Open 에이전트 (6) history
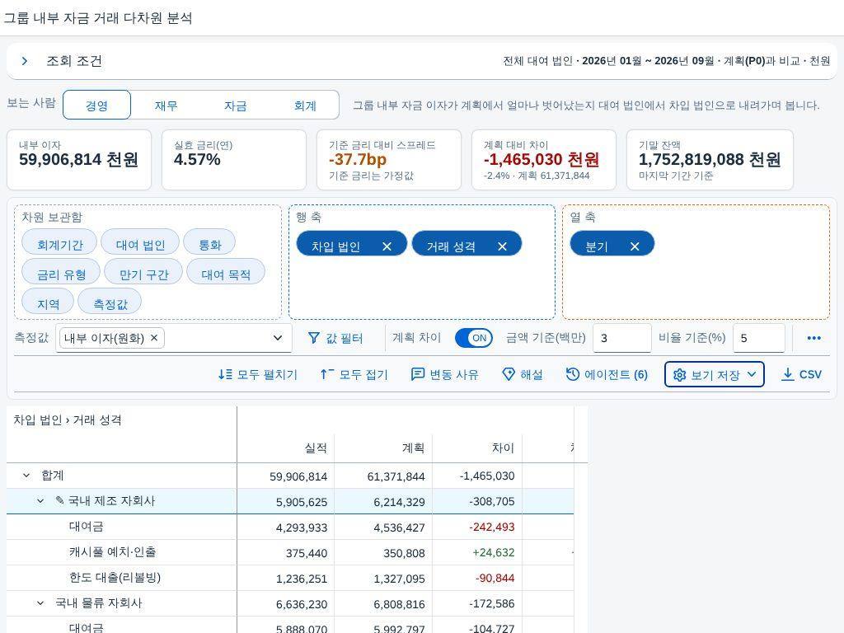This screenshot has width=844, height=633. [x=607, y=375]
